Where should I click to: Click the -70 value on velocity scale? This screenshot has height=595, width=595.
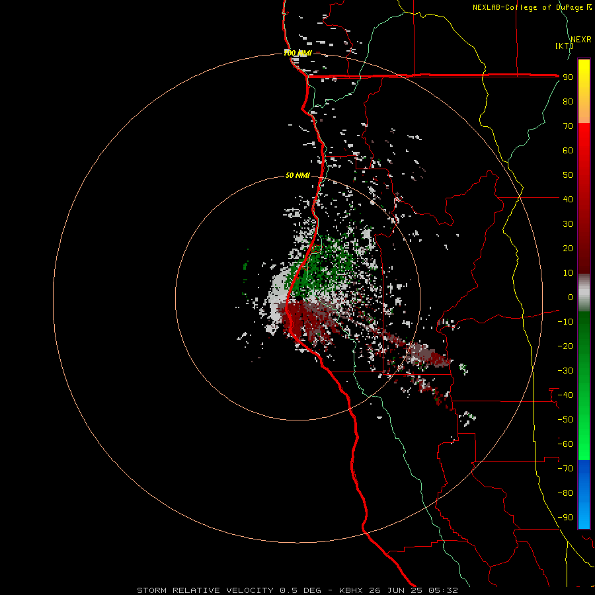click(565, 469)
